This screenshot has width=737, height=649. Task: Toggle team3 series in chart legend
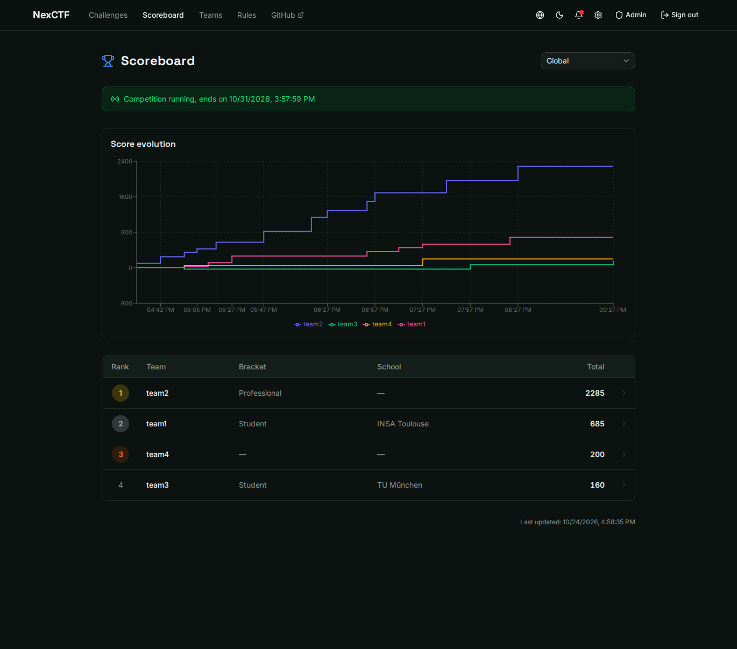343,324
